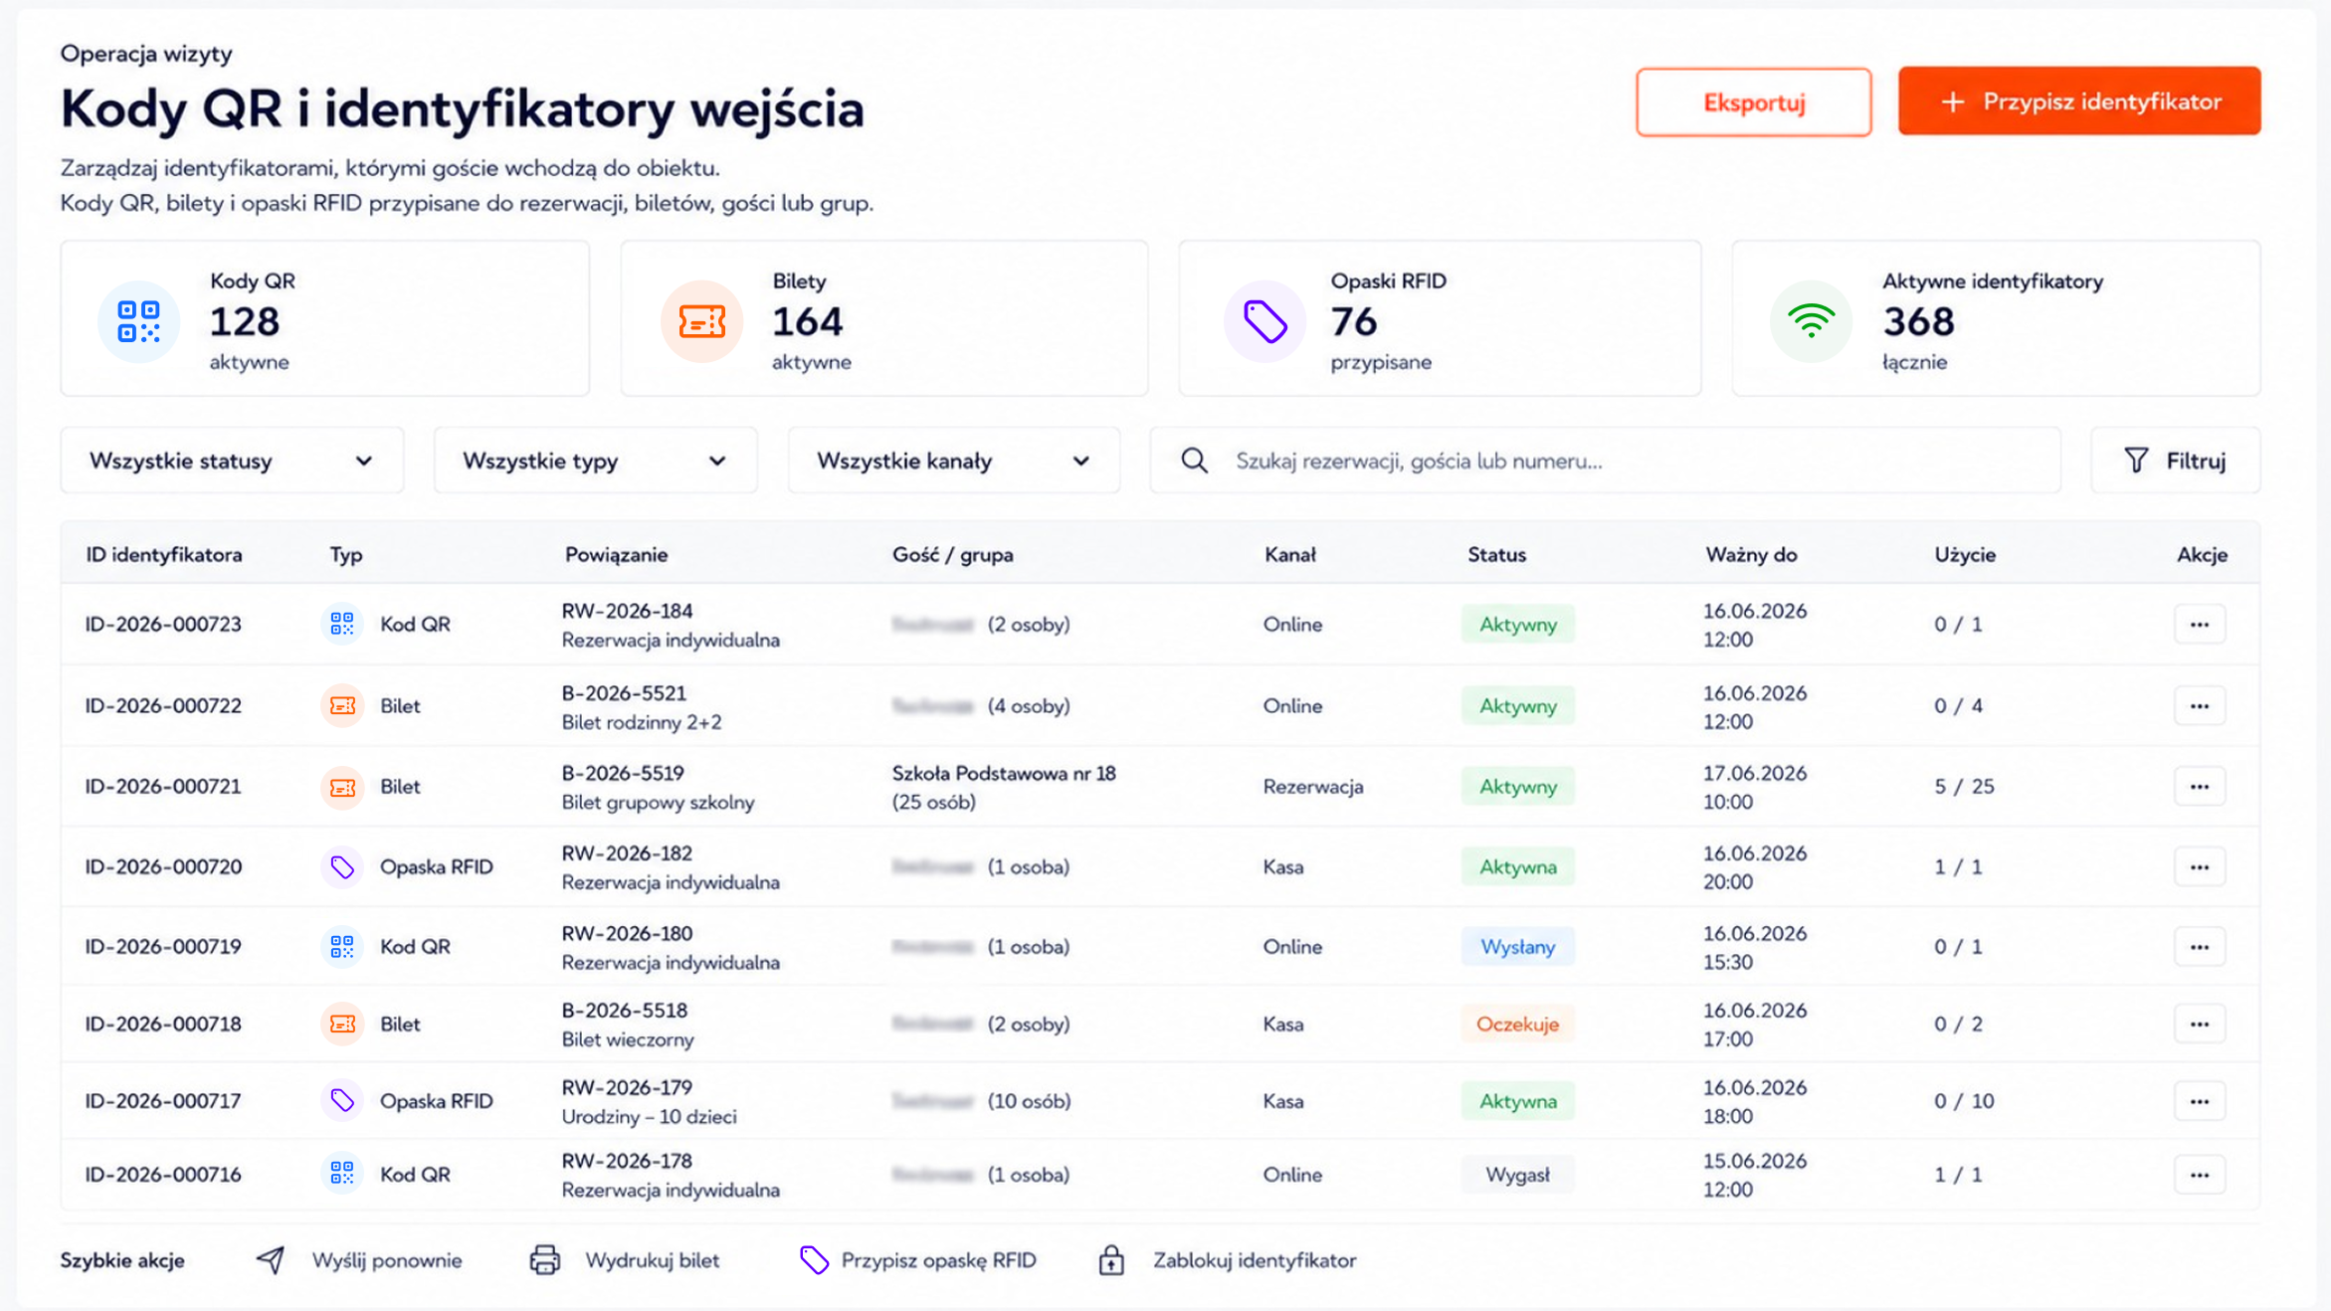Click the Zablokuj identyfikator lock icon

coord(1111,1260)
